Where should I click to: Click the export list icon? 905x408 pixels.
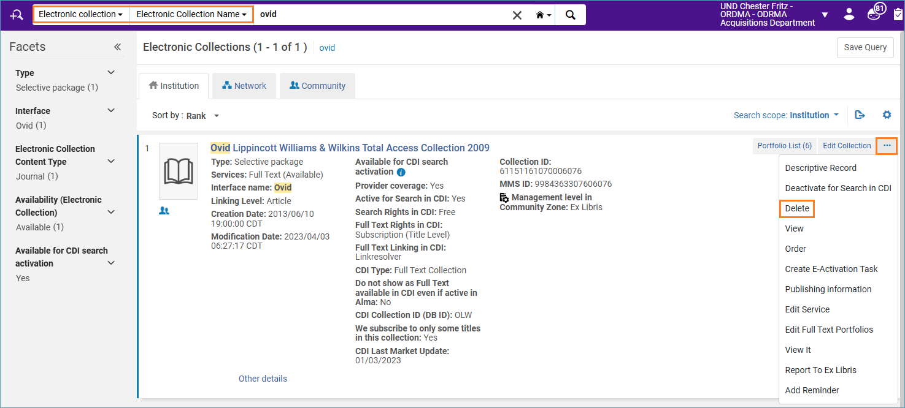860,115
